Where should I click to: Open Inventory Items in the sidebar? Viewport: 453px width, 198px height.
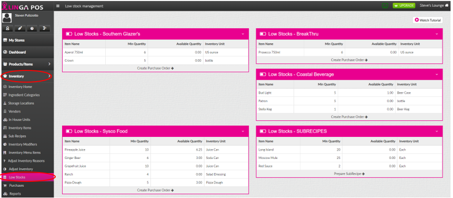click(x=20, y=128)
